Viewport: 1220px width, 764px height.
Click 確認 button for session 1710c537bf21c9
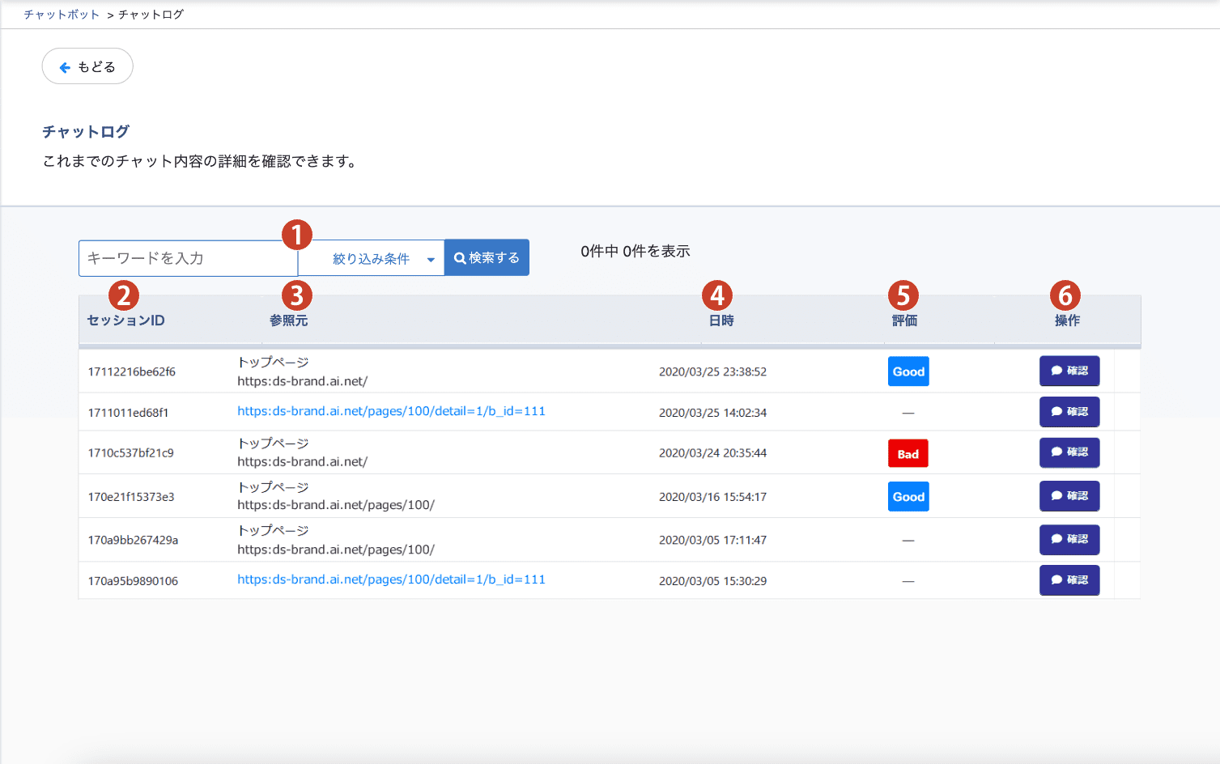coord(1069,452)
